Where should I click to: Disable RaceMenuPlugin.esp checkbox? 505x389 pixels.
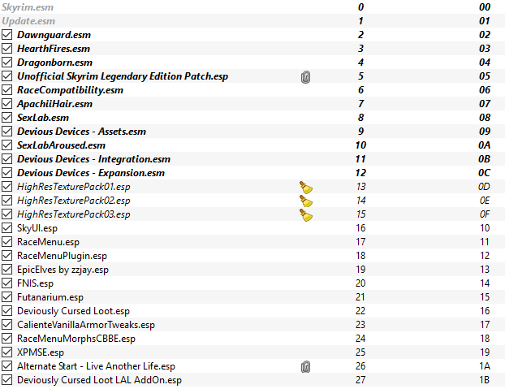click(x=6, y=256)
